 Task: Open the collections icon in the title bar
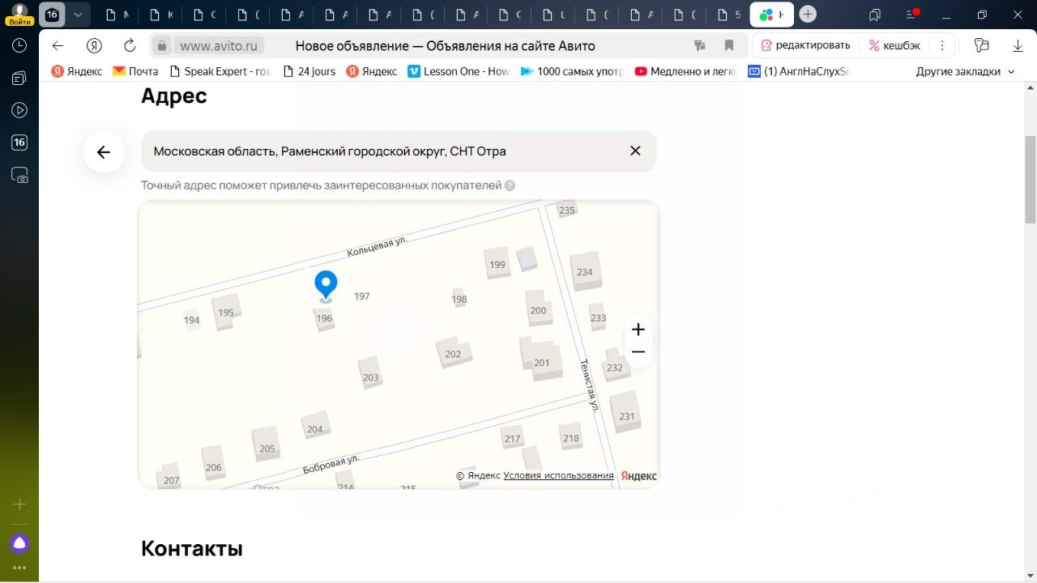pos(875,15)
